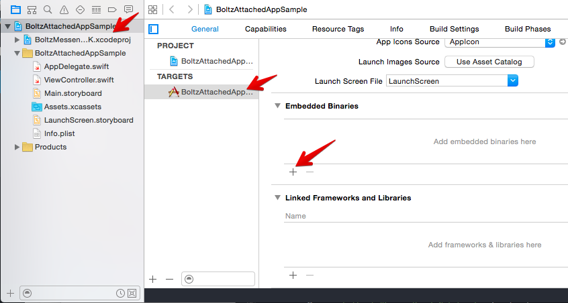Open the Project navigator folder icon

click(x=15, y=10)
